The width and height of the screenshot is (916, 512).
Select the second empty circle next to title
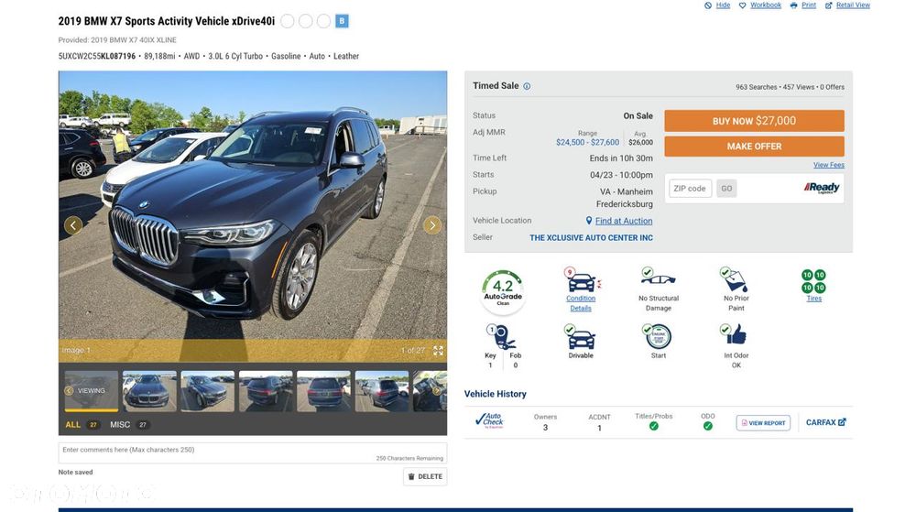point(306,21)
